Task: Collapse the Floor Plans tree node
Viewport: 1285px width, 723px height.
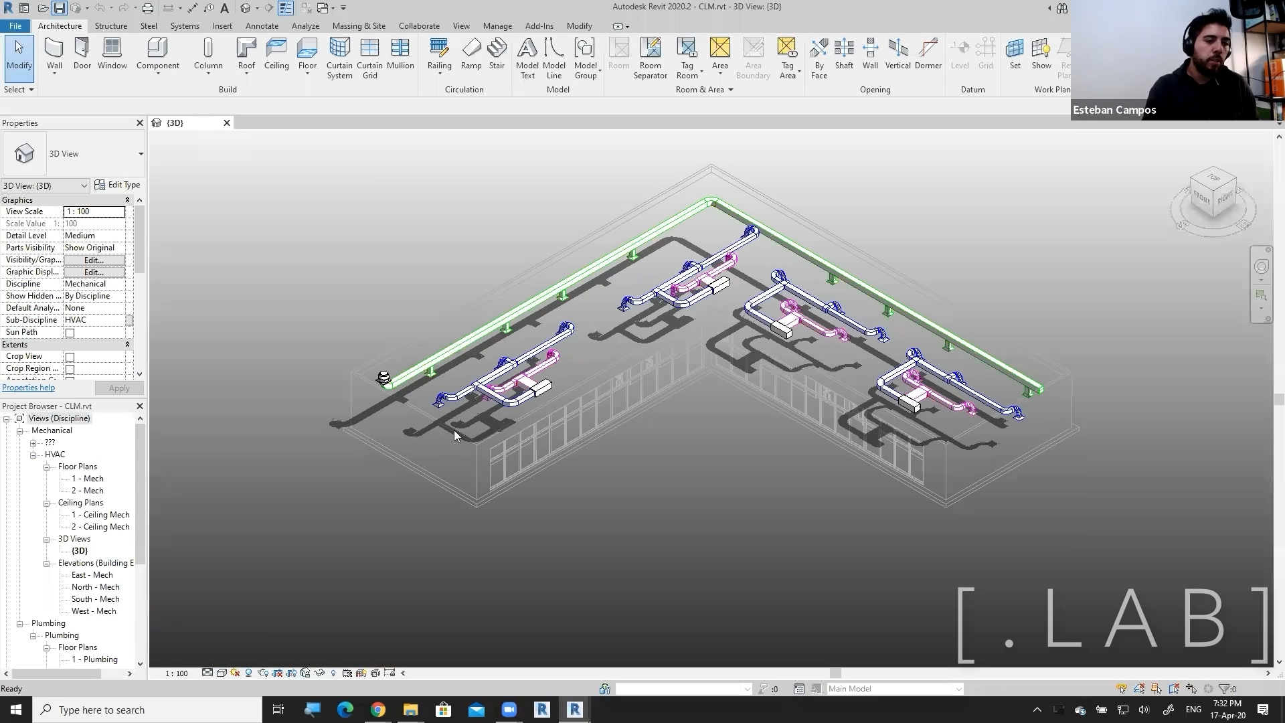Action: click(x=47, y=467)
